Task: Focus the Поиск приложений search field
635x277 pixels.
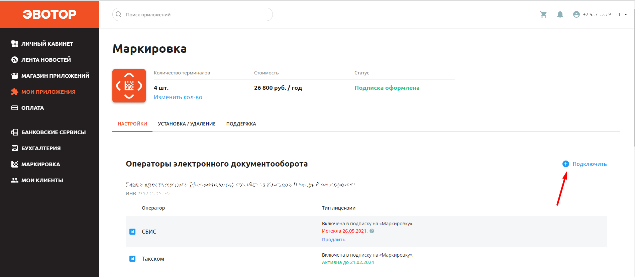Action: (193, 14)
